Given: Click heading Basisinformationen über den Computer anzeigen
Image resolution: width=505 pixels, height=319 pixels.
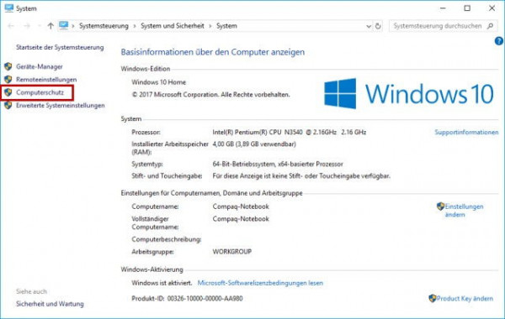Looking at the screenshot, I should (x=213, y=52).
